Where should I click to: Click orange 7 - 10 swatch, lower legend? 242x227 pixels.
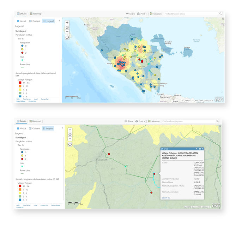tap(20, 190)
